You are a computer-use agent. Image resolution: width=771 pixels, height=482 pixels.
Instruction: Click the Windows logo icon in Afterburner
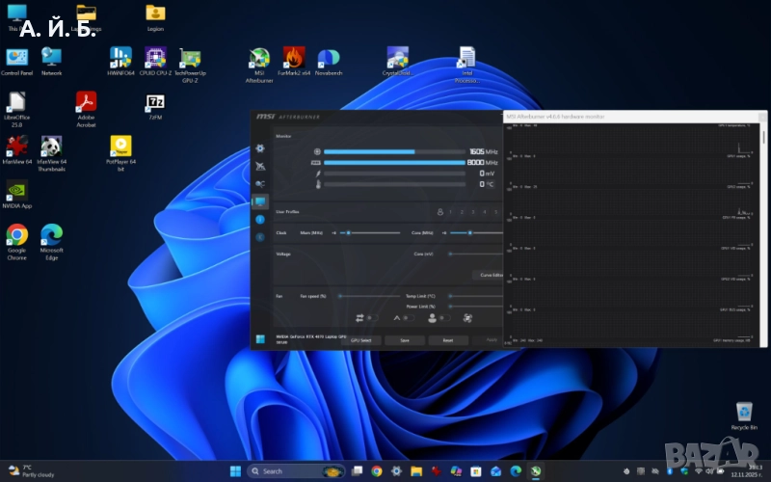point(260,339)
